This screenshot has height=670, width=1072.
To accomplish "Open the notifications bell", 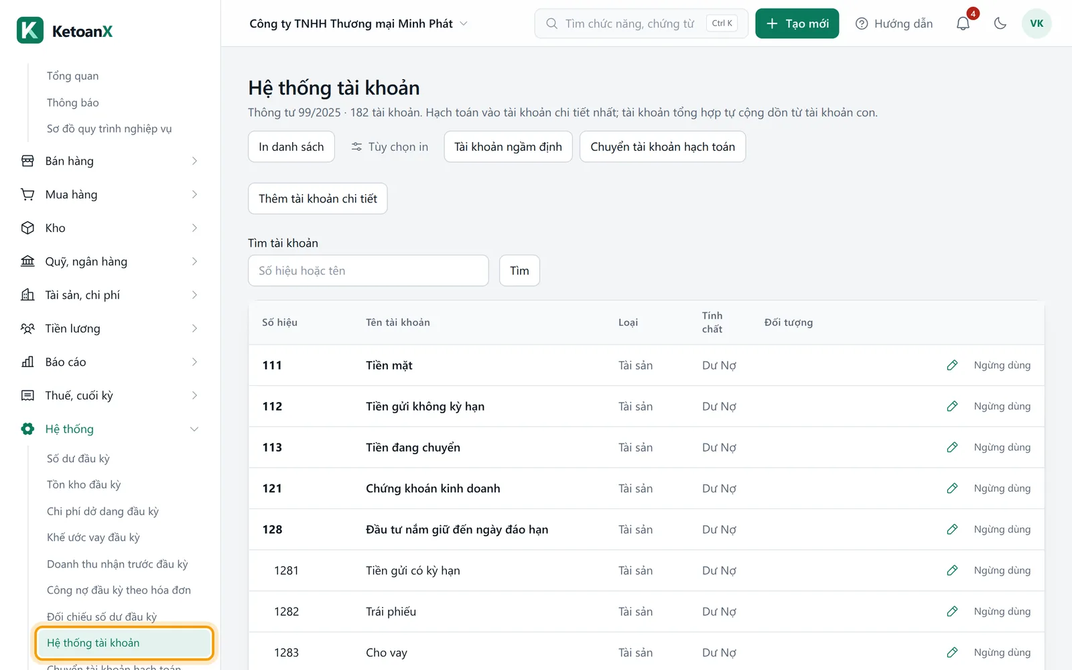I will (963, 23).
